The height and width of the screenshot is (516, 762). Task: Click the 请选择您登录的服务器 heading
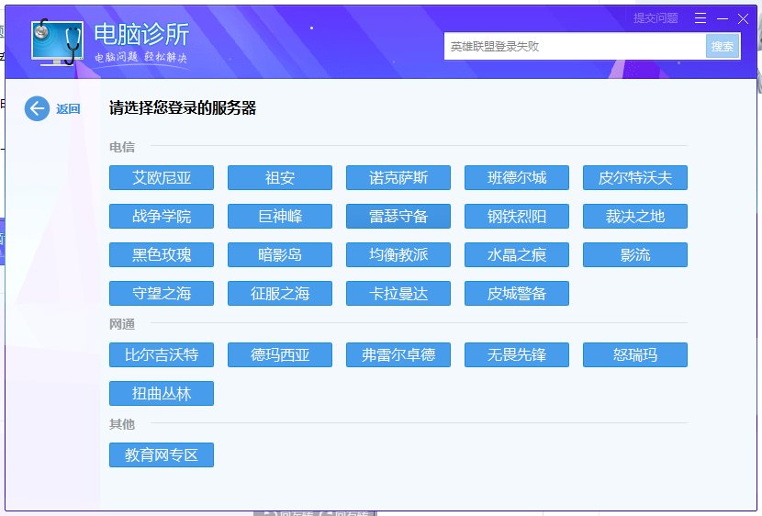point(183,107)
